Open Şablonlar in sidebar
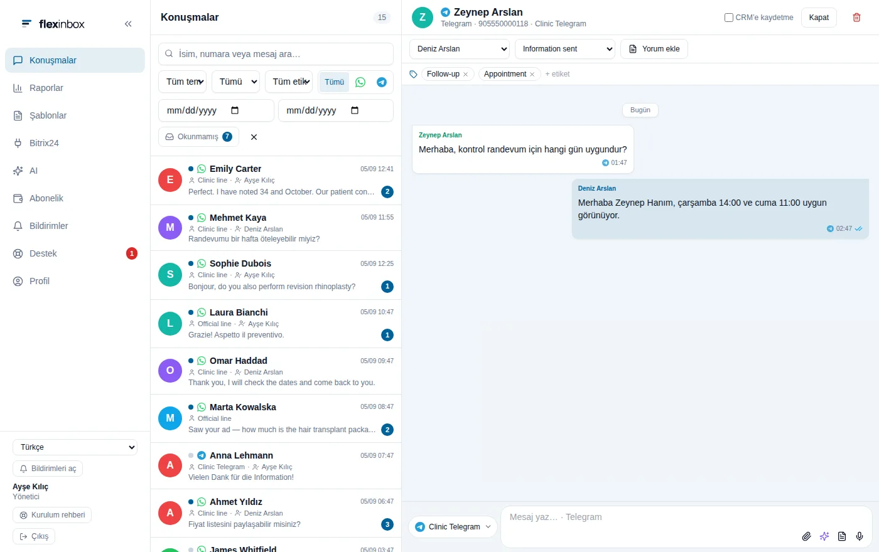Viewport: 879px width, 552px height. [x=75, y=115]
